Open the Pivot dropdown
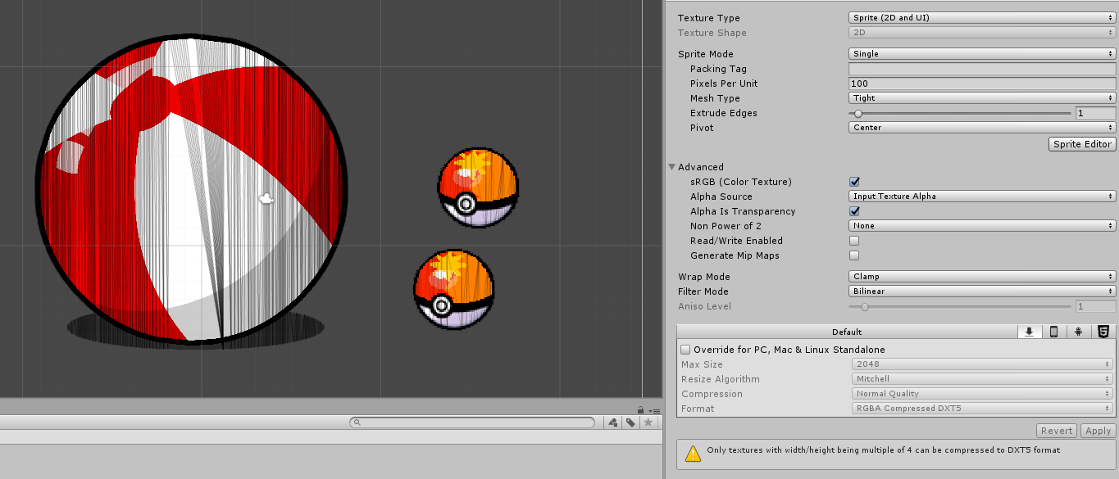1119x479 pixels. 982,128
